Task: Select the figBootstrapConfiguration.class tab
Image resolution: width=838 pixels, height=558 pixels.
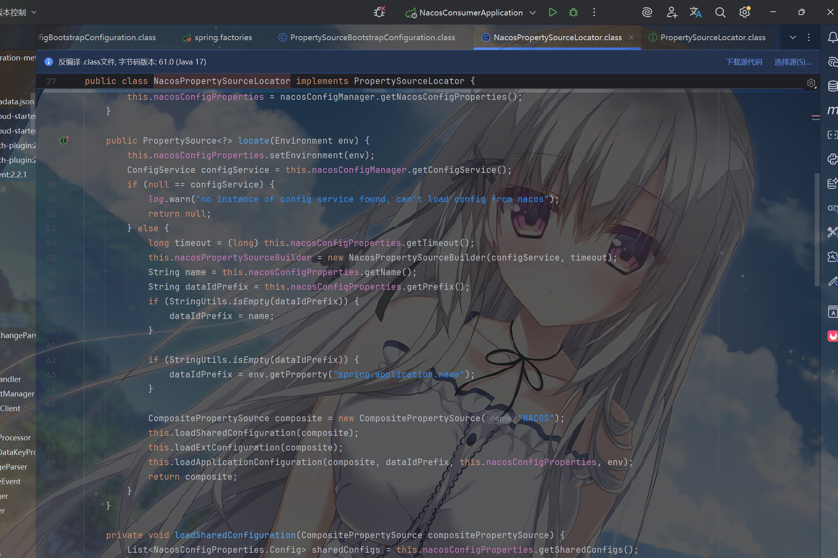Action: [x=97, y=37]
